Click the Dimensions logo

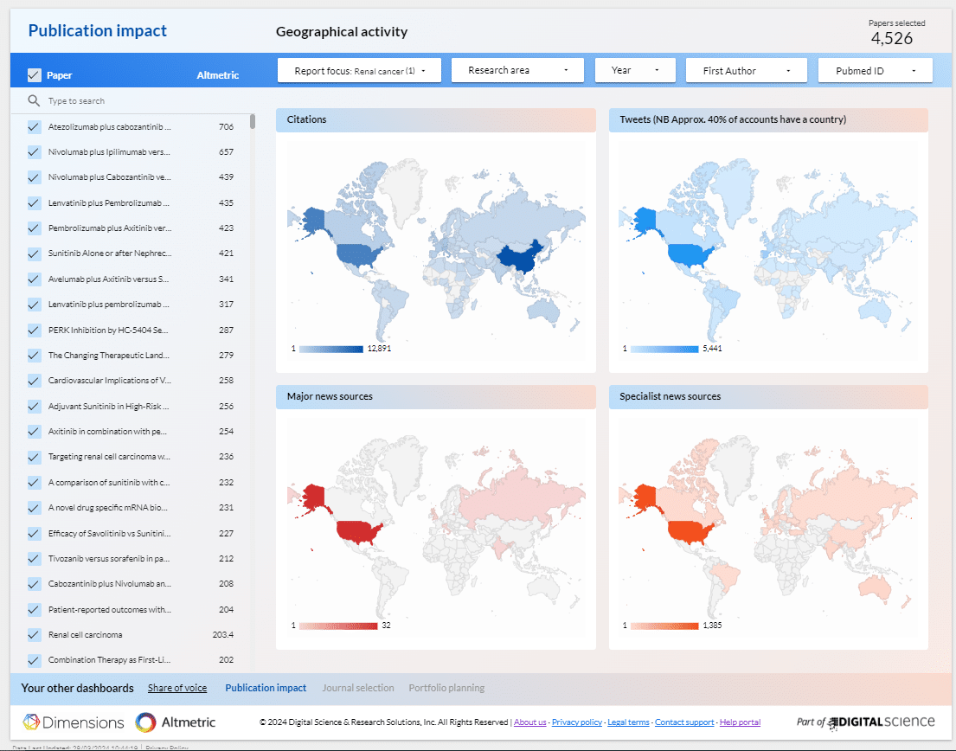click(73, 722)
